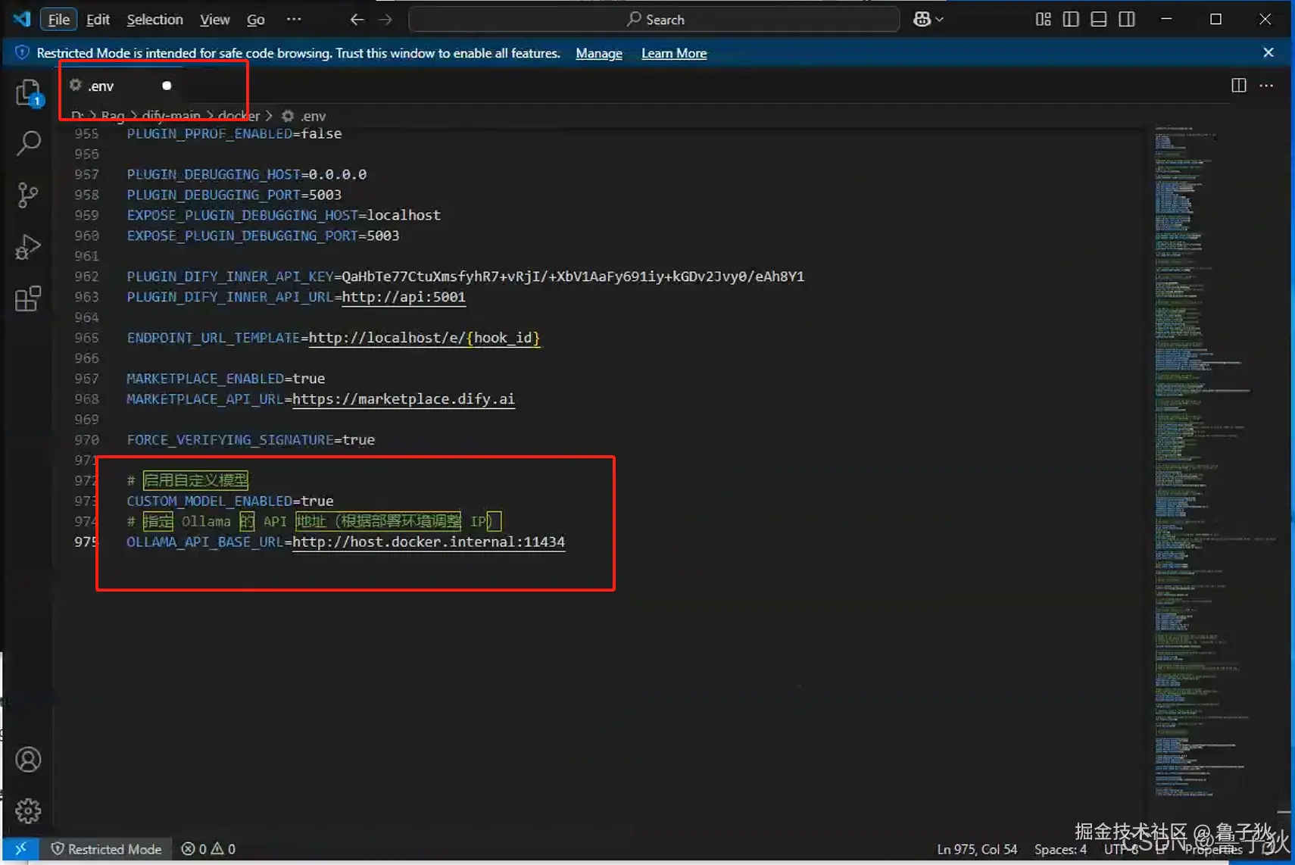Screen dimensions: 1295x865
Task: Go back with the left arrow
Action: pos(357,20)
